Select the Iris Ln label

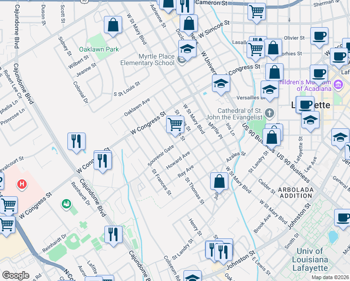(x=230, y=129)
